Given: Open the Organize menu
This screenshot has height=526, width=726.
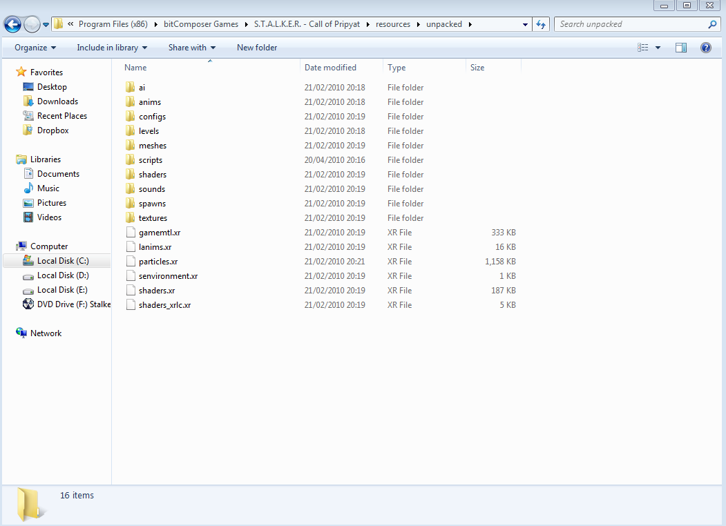Looking at the screenshot, I should click(x=35, y=48).
